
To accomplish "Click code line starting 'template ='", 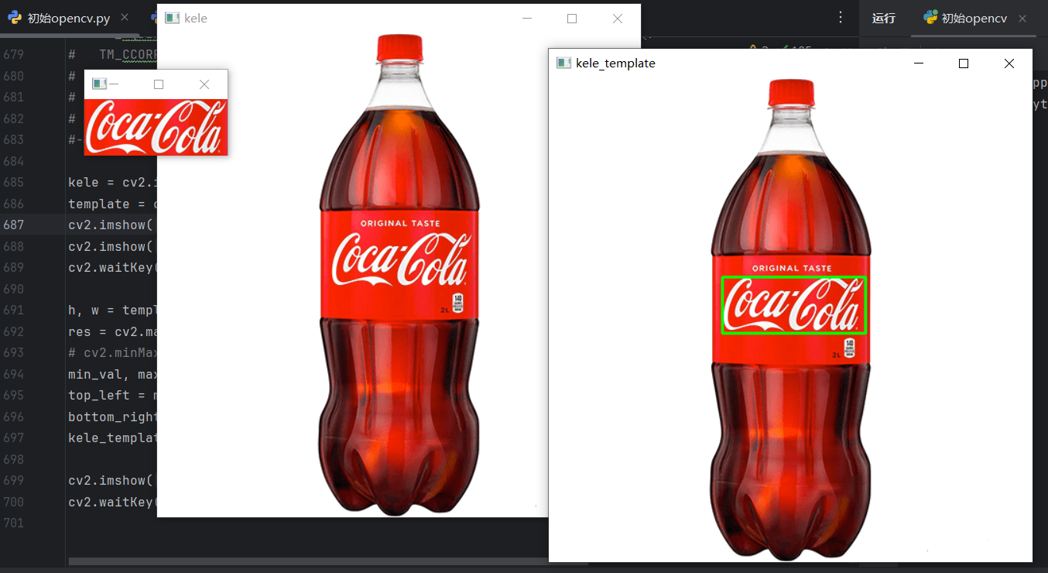I will click(112, 204).
